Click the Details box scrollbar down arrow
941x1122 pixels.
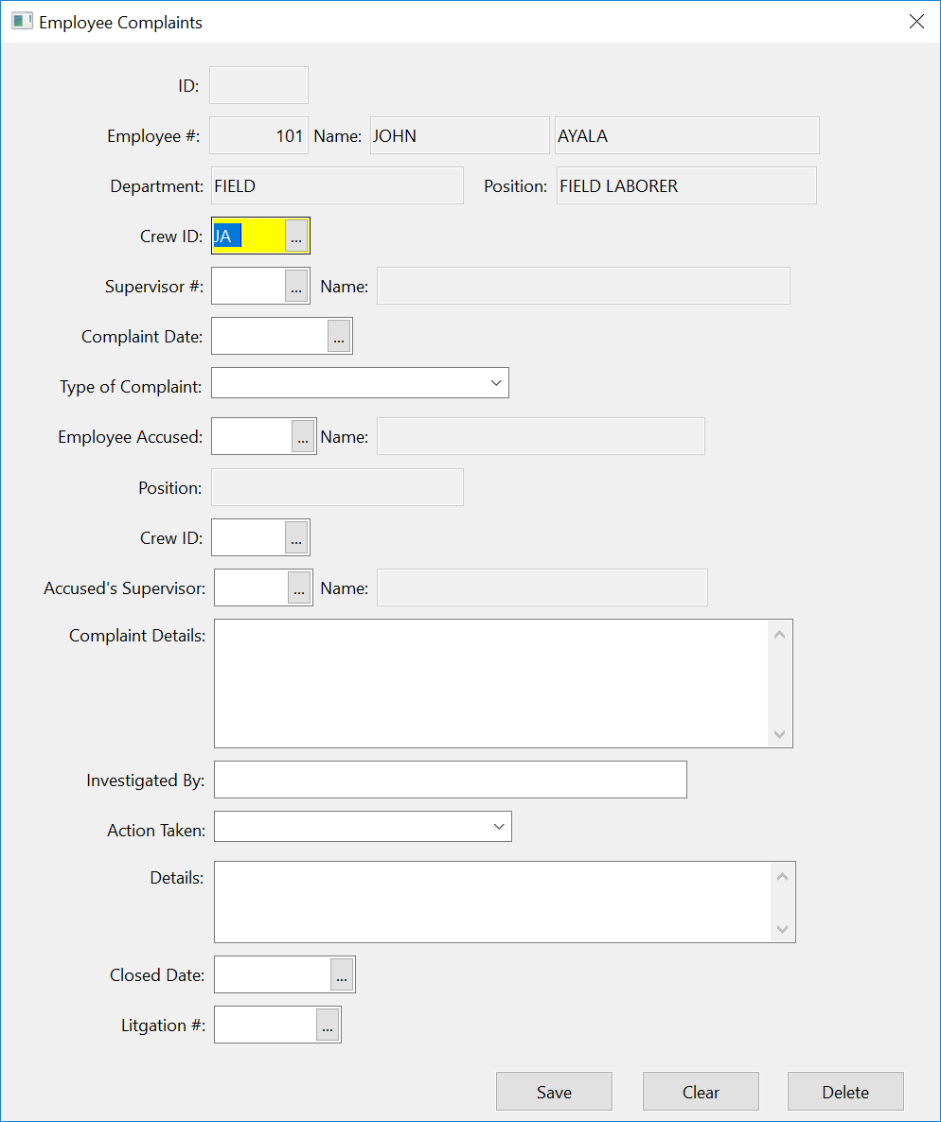pyautogui.click(x=783, y=929)
